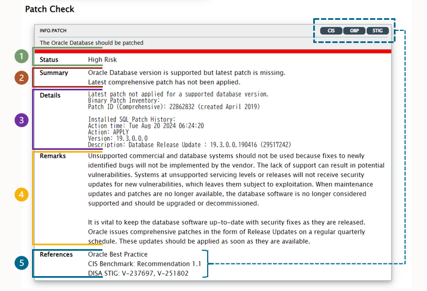The image size is (427, 291).
Task: Click the brown number 2 callout circle
Action: (x=20, y=78)
